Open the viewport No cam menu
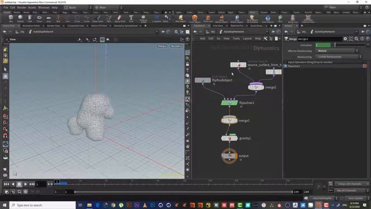The height and width of the screenshot is (209, 371). tap(176, 46)
